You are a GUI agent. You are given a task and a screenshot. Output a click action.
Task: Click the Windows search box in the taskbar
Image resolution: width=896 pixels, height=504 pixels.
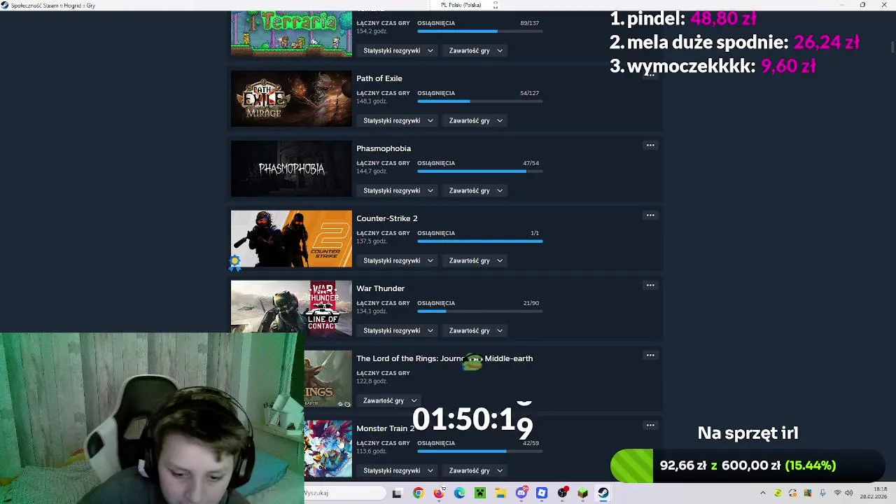(344, 493)
